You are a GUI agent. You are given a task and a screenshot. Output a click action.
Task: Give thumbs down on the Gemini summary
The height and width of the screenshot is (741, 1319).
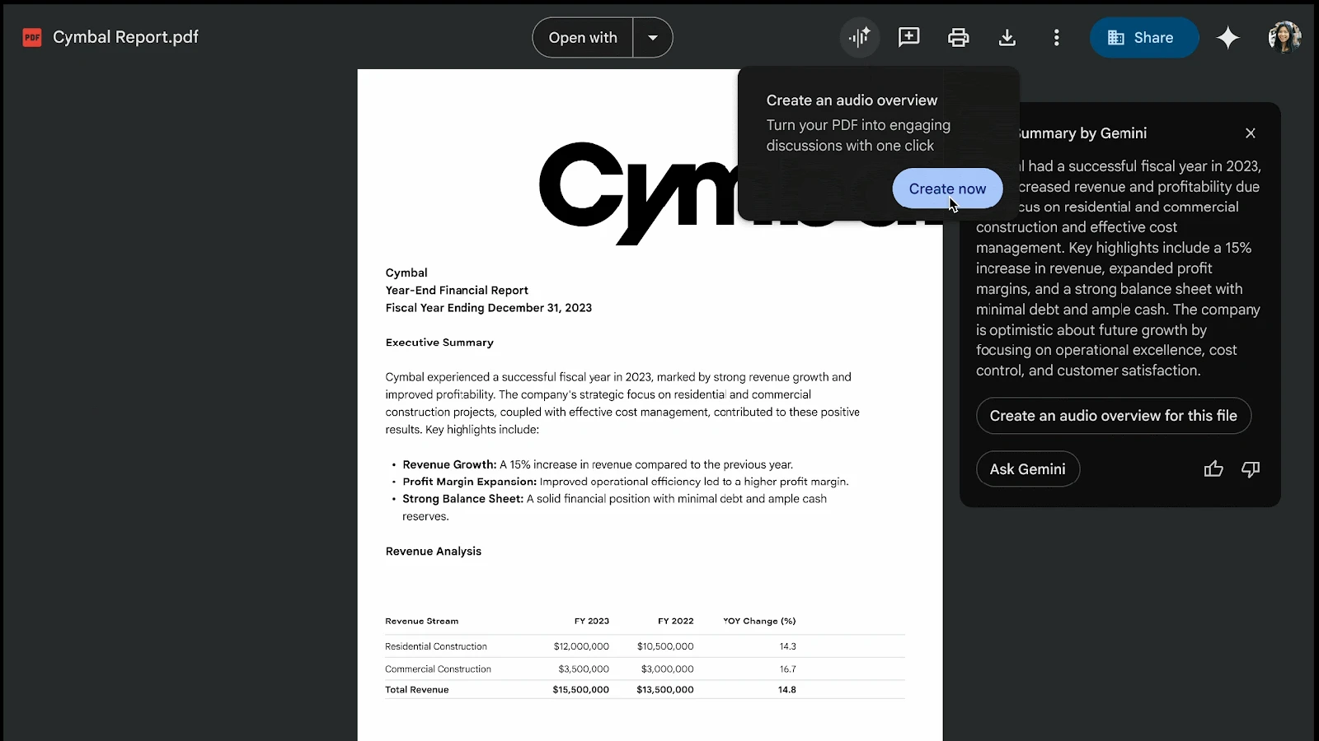point(1250,468)
